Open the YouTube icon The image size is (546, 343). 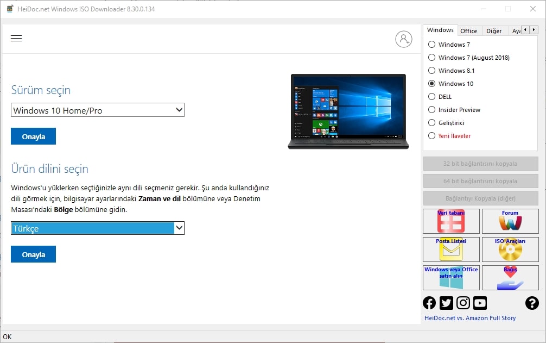pos(480,303)
